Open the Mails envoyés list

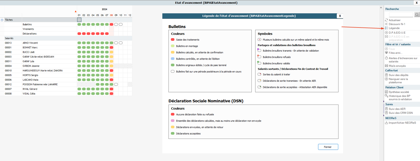[x=397, y=66]
